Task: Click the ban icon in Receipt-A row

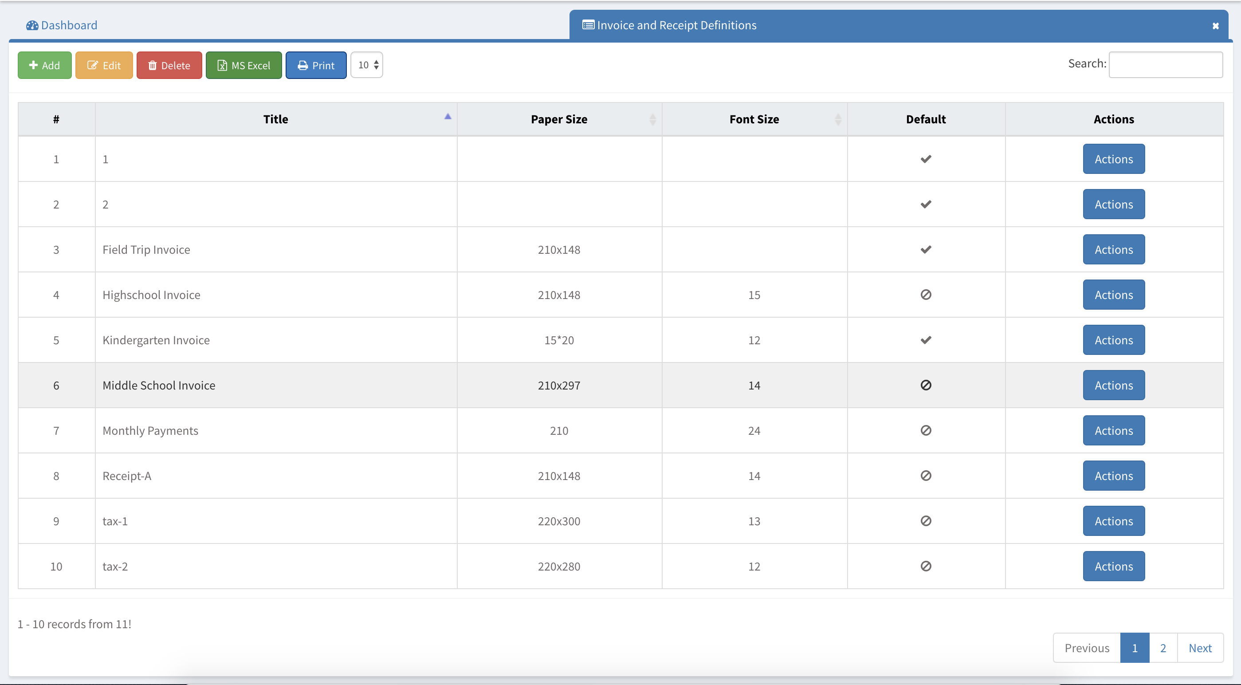Action: (926, 476)
